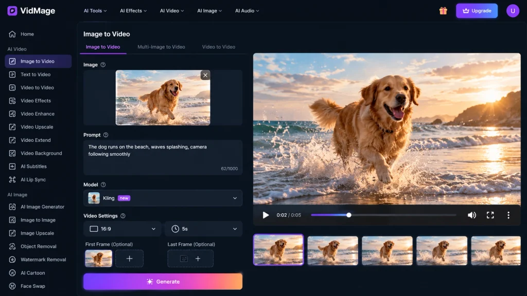Expand the AI Tools menu

tap(95, 11)
